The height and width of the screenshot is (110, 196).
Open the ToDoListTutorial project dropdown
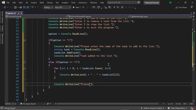click(x=36, y=16)
